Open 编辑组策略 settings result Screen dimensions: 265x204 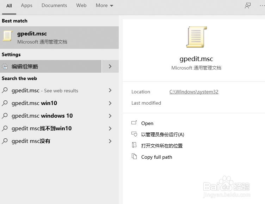[51, 66]
